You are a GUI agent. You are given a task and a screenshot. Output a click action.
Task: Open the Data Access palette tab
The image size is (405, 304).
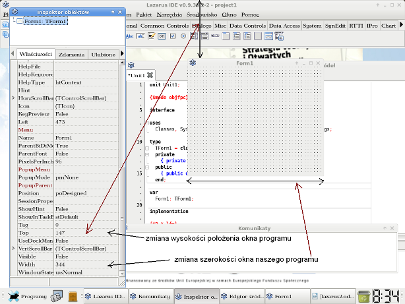click(x=284, y=26)
